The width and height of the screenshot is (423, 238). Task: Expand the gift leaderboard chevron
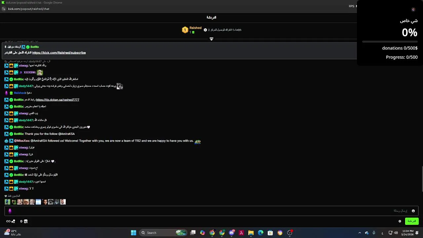point(211,39)
